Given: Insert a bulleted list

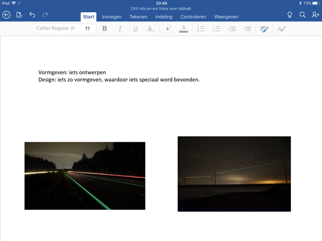Looking at the screenshot, I should (201, 29).
